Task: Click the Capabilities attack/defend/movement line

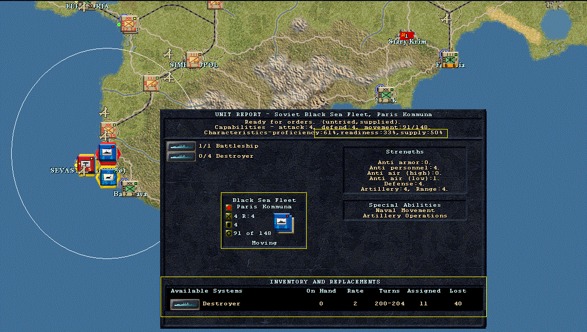Action: 323,127
